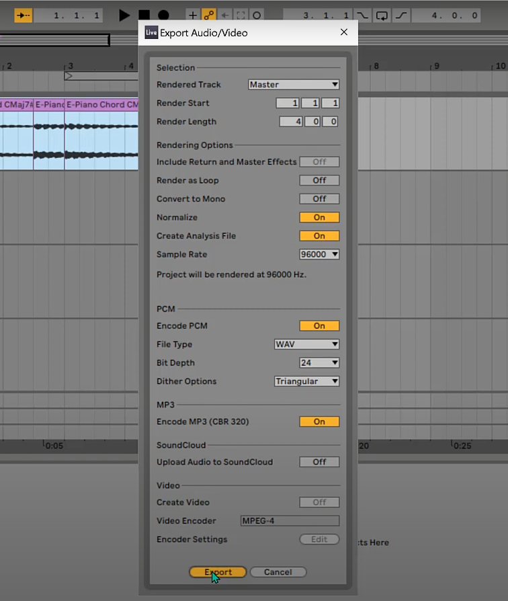
Task: Click the MIDI Arrangement Overdub plus icon
Action: [x=193, y=15]
